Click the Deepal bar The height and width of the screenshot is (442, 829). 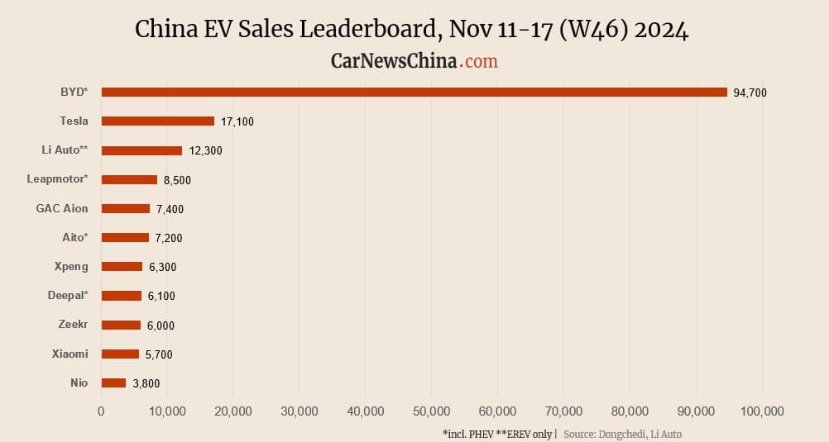pyautogui.click(x=121, y=296)
